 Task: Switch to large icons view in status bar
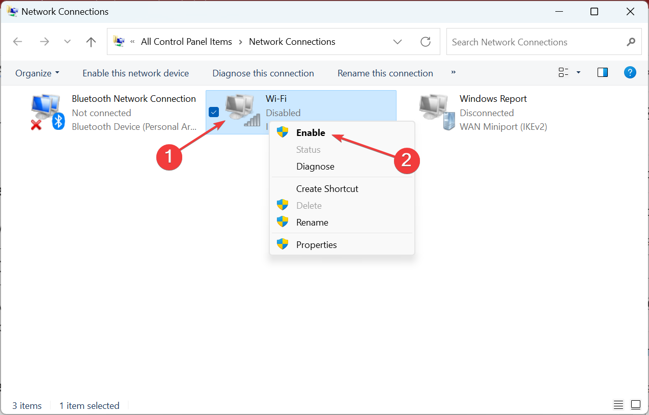tap(636, 405)
